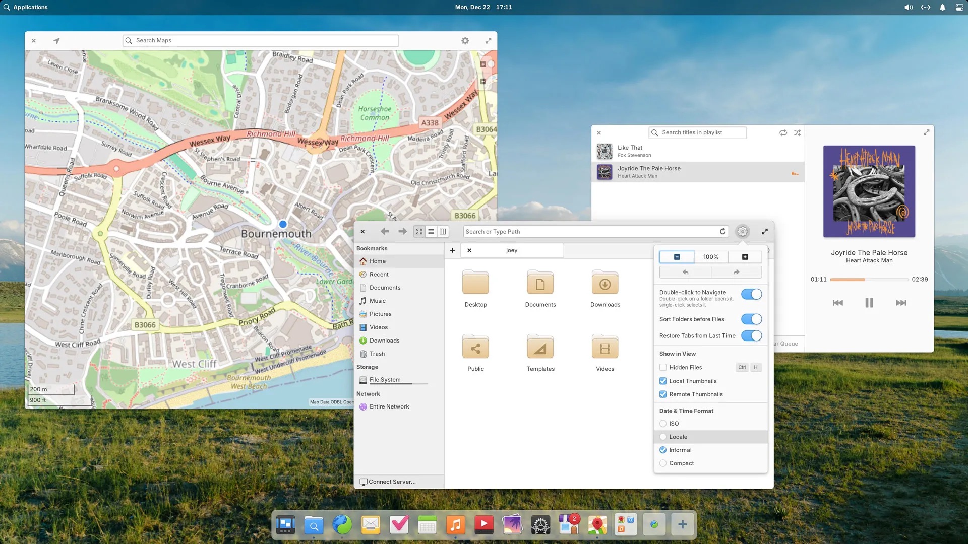Click the song progress slider
Viewport: 968px width, 544px height.
pyautogui.click(x=869, y=280)
